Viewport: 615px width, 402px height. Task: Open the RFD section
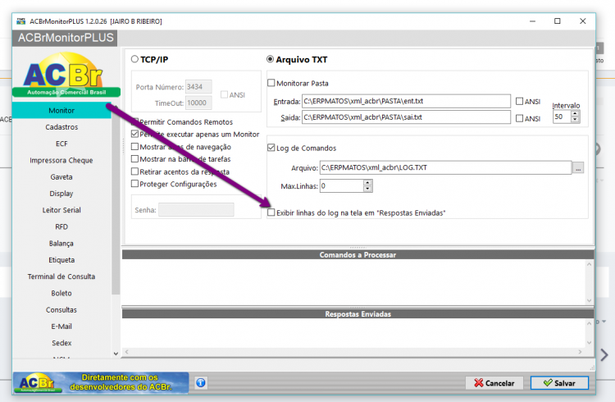tap(61, 227)
